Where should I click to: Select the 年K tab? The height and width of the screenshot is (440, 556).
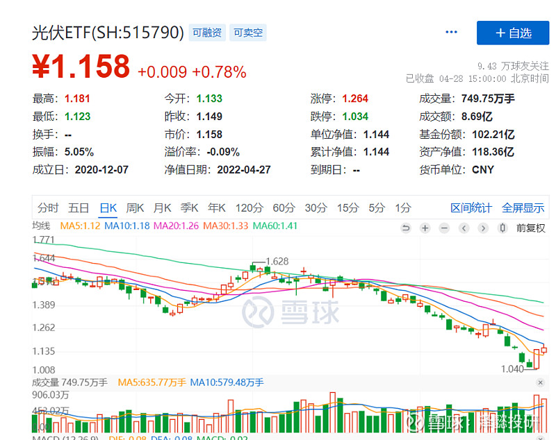pyautogui.click(x=217, y=208)
